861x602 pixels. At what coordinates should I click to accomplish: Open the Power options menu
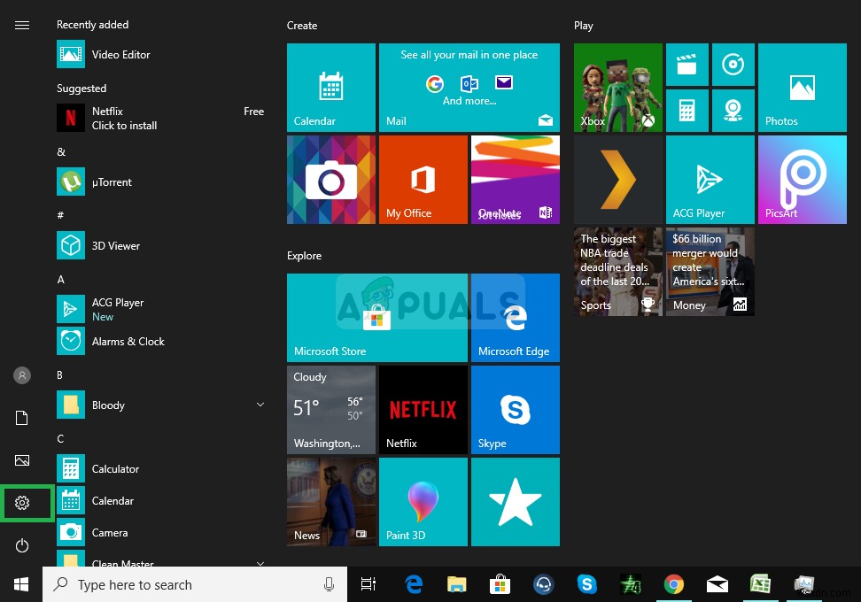22,545
